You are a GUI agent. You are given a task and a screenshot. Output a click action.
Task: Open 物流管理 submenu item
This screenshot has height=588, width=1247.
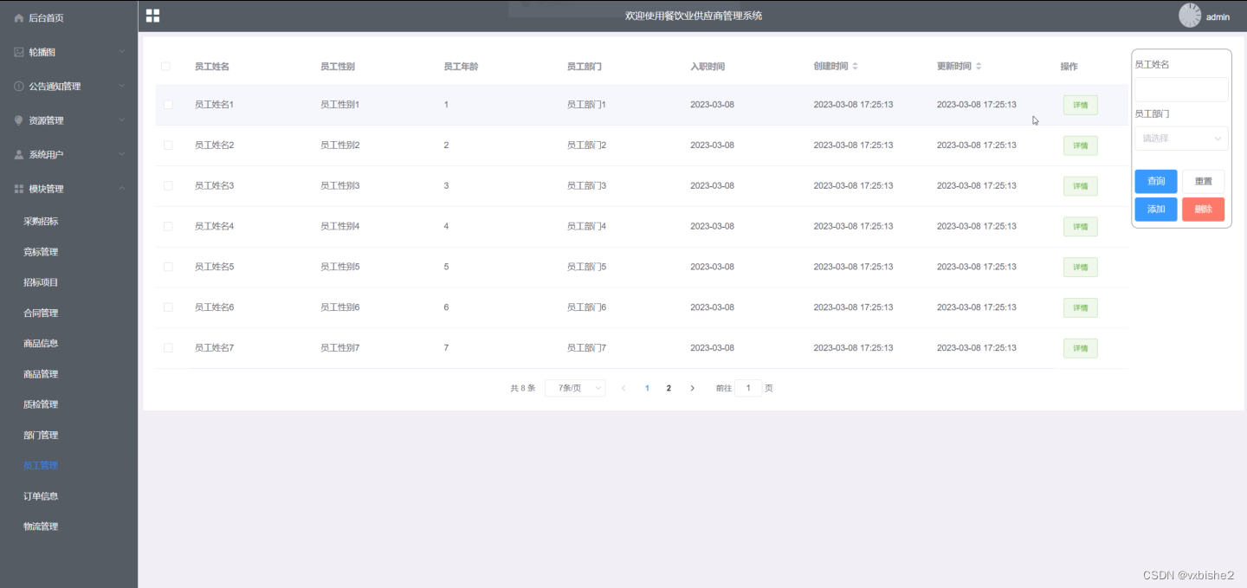point(41,527)
